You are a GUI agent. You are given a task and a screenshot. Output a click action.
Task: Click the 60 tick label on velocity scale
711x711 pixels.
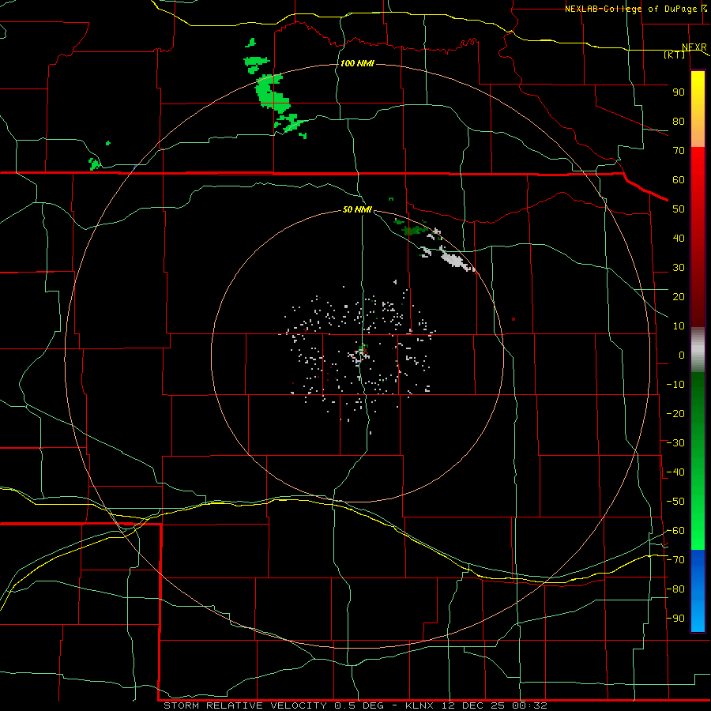click(679, 179)
